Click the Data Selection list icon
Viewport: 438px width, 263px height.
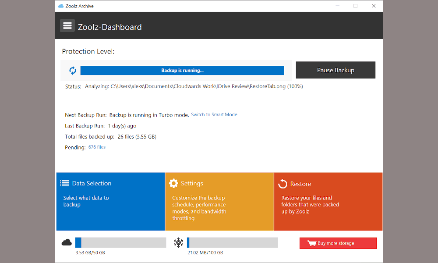tap(64, 183)
